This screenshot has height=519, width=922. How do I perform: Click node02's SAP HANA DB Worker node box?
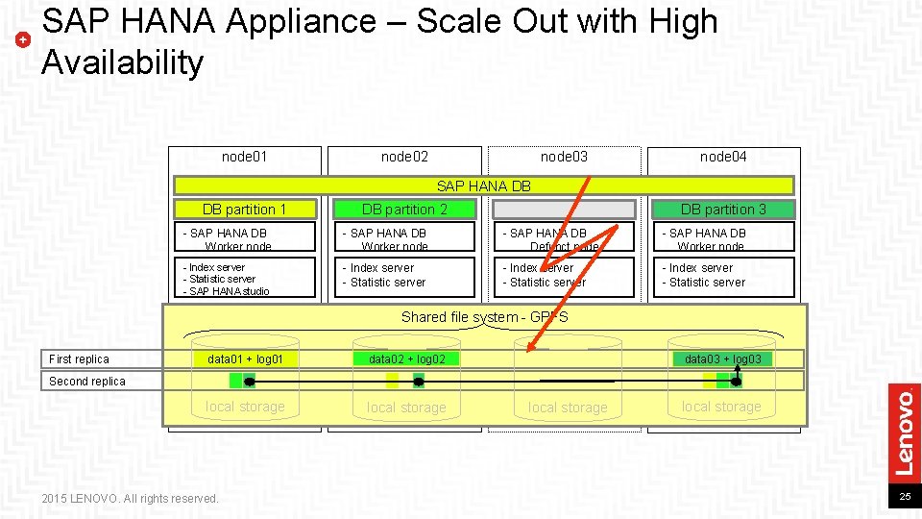[x=404, y=236]
